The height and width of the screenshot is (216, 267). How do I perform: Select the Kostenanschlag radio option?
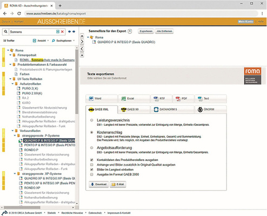(x=92, y=132)
